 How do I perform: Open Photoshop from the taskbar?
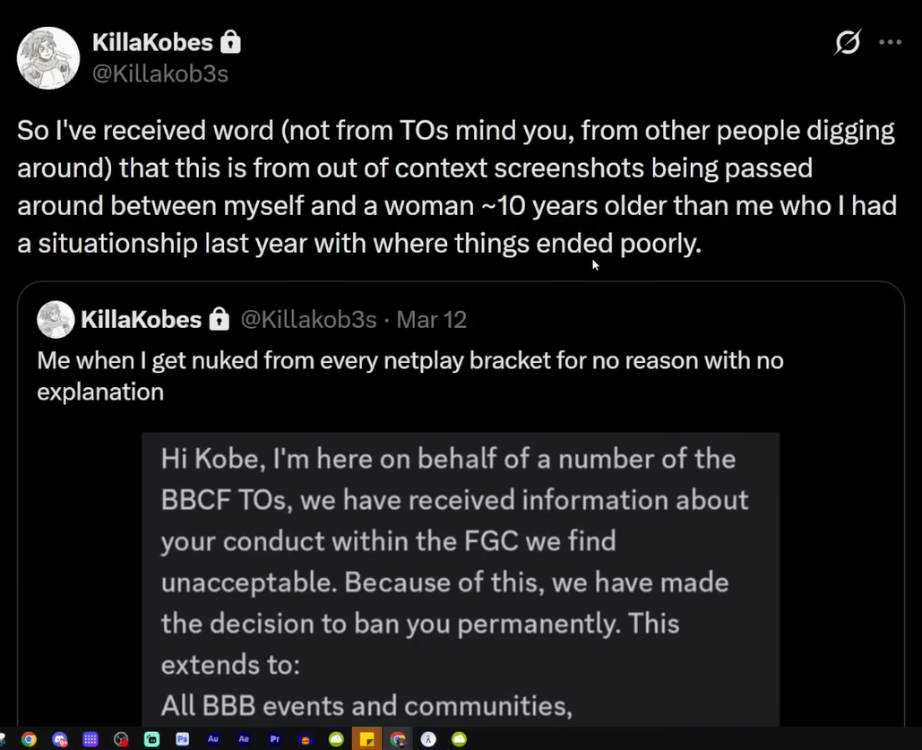pos(183,740)
